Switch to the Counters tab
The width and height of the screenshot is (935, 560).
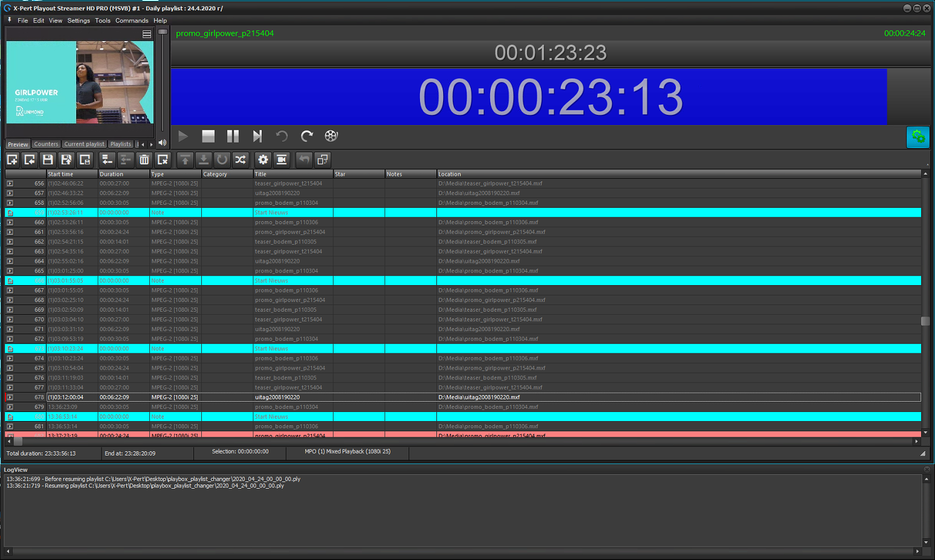46,144
